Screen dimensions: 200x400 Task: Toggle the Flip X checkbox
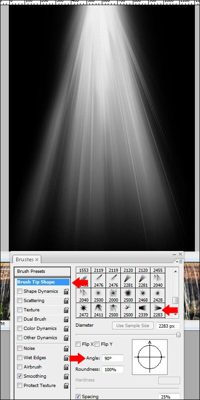pos(78,344)
